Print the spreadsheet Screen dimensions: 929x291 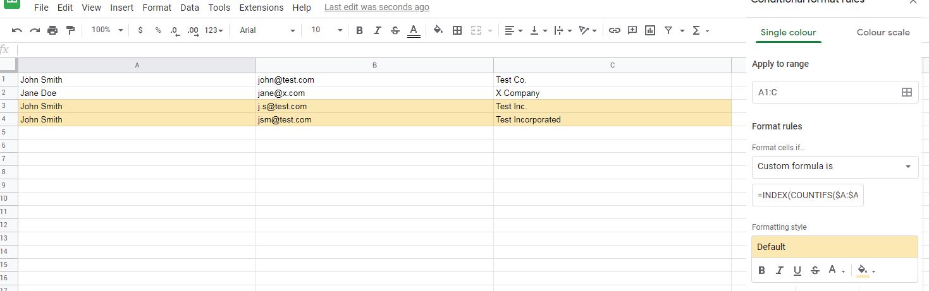click(x=52, y=30)
